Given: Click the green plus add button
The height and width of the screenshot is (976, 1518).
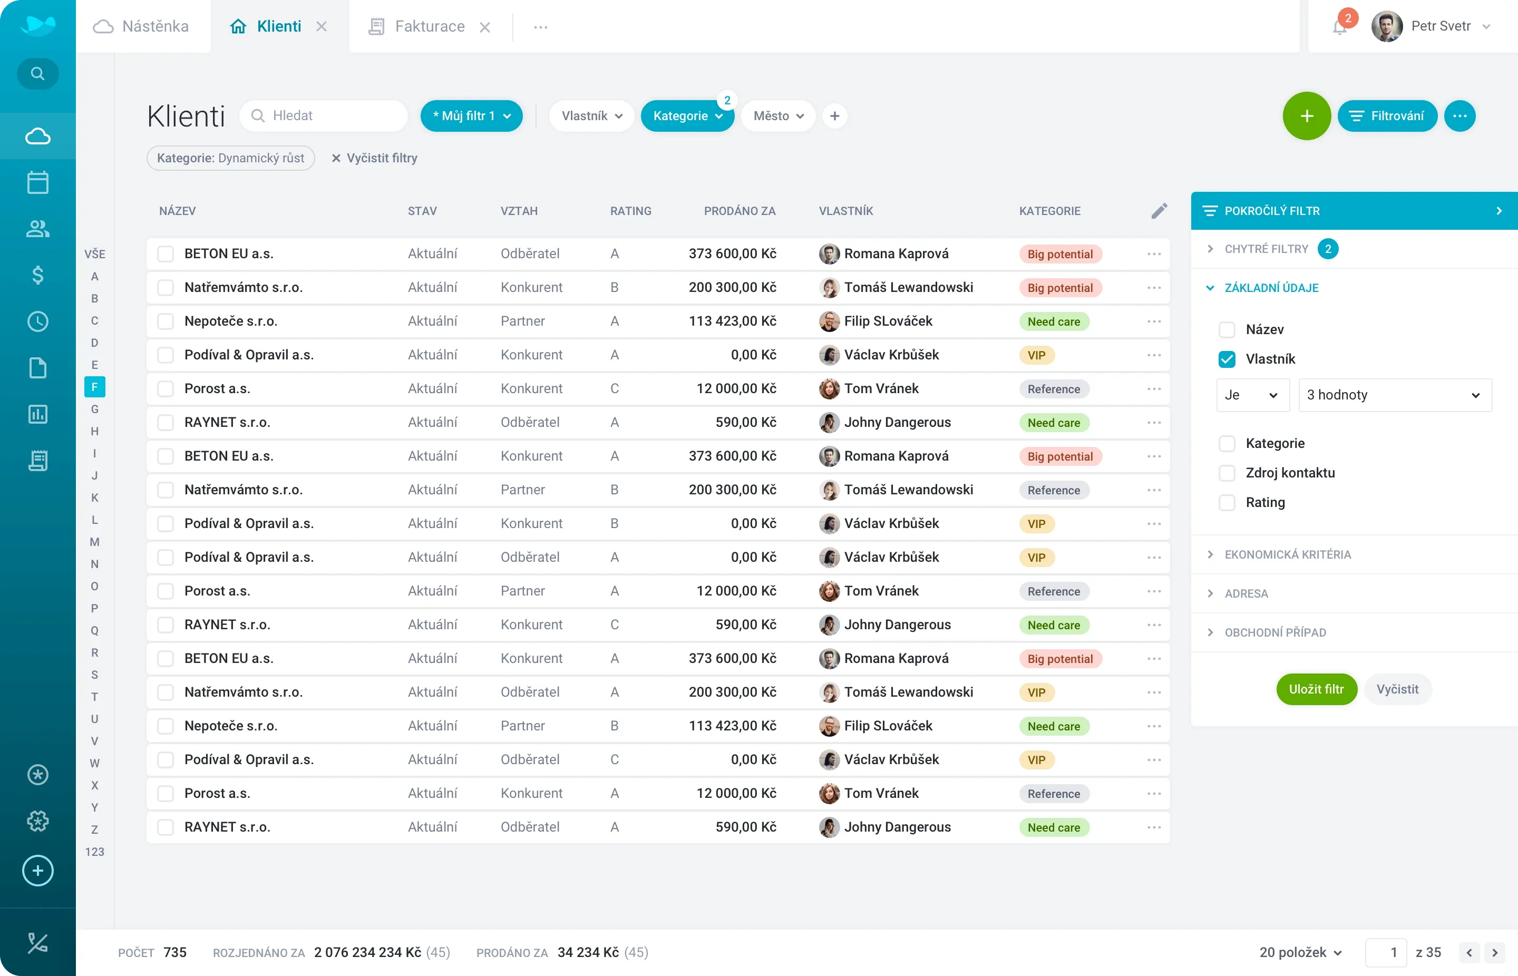Looking at the screenshot, I should pos(1306,116).
